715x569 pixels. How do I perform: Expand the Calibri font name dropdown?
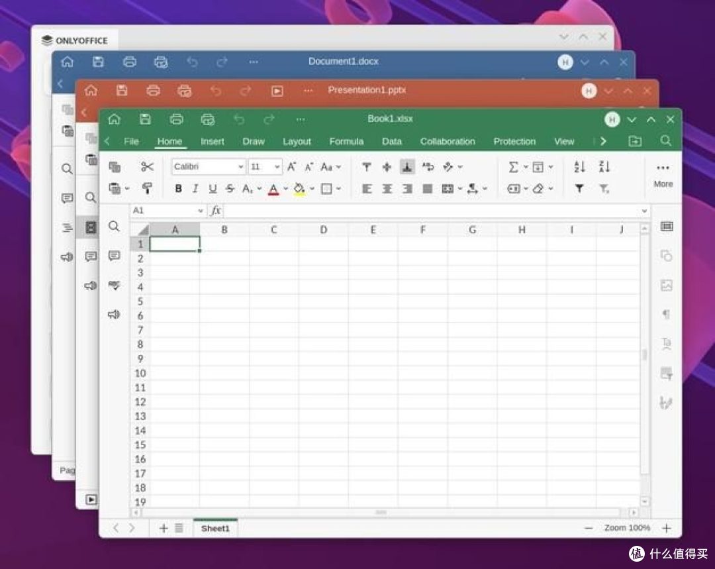point(240,167)
